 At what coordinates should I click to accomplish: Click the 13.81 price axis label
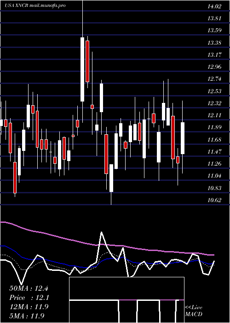pos(214,18)
